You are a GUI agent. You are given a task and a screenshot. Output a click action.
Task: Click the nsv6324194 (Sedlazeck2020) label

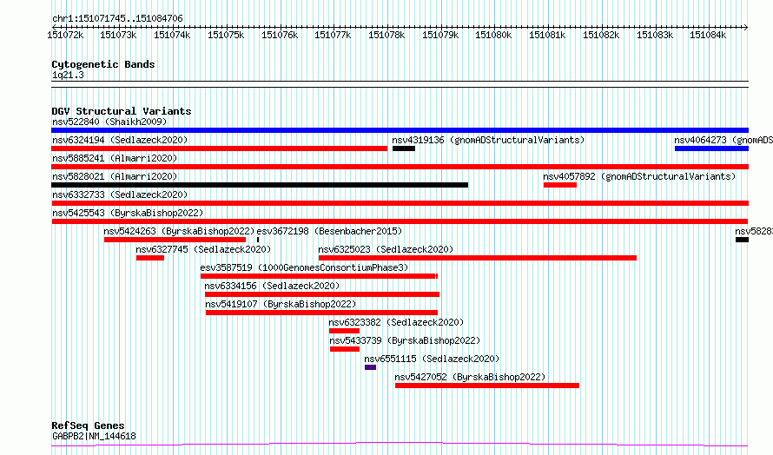tap(120, 140)
